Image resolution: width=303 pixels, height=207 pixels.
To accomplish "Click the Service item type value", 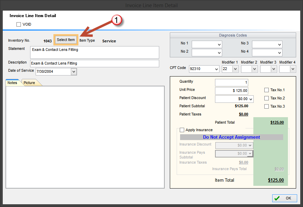I will click(x=109, y=41).
